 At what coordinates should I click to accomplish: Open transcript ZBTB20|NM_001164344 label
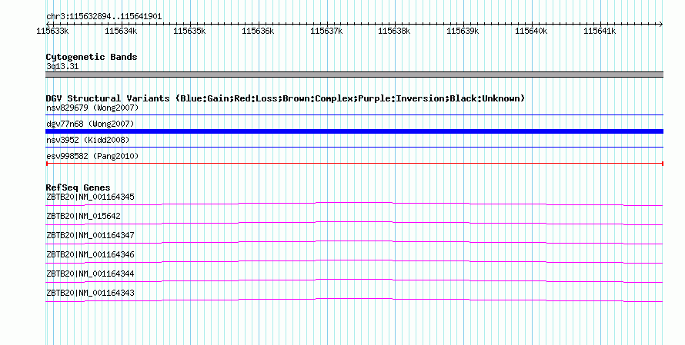pos(90,274)
